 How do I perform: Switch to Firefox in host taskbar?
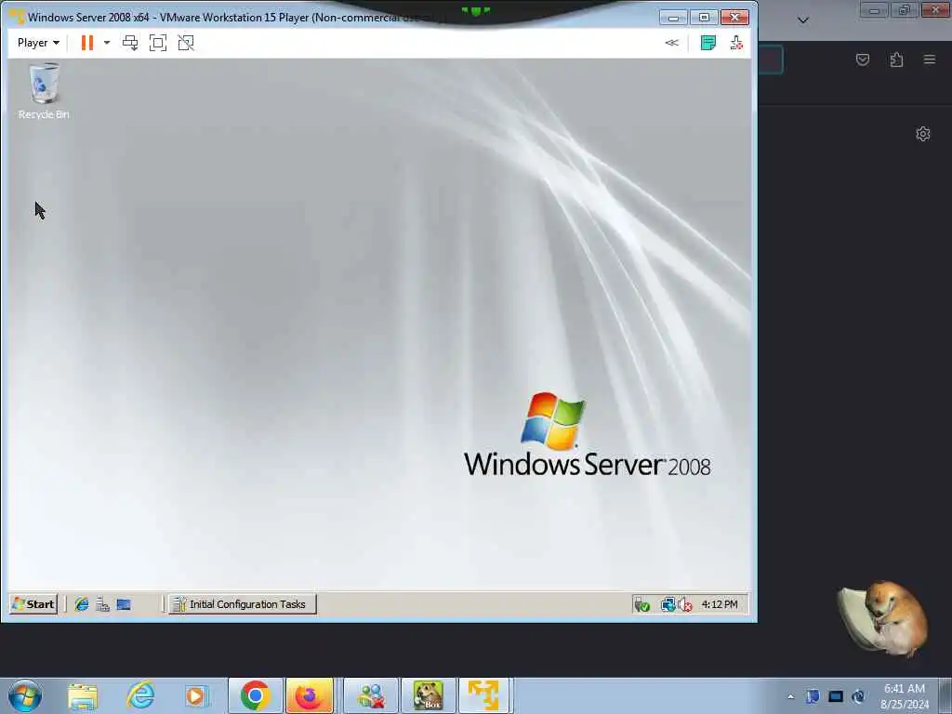tap(310, 695)
